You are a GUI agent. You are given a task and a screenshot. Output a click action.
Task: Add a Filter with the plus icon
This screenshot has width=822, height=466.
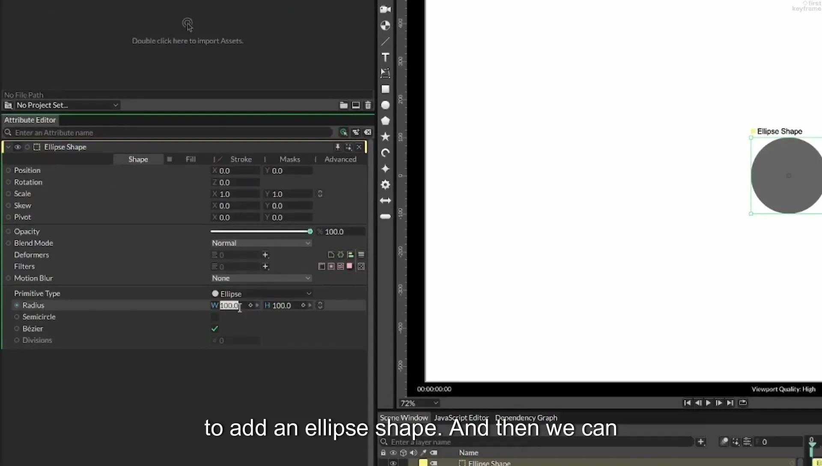point(265,266)
